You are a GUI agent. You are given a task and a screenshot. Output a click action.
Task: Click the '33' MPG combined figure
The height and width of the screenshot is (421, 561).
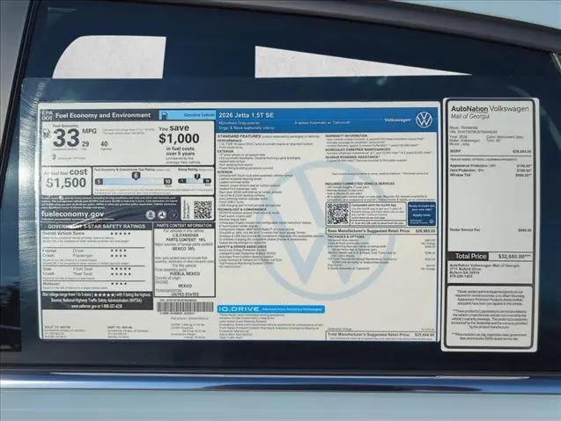[x=66, y=138]
